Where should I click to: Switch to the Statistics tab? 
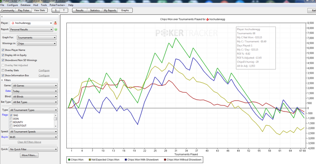pos(95,10)
